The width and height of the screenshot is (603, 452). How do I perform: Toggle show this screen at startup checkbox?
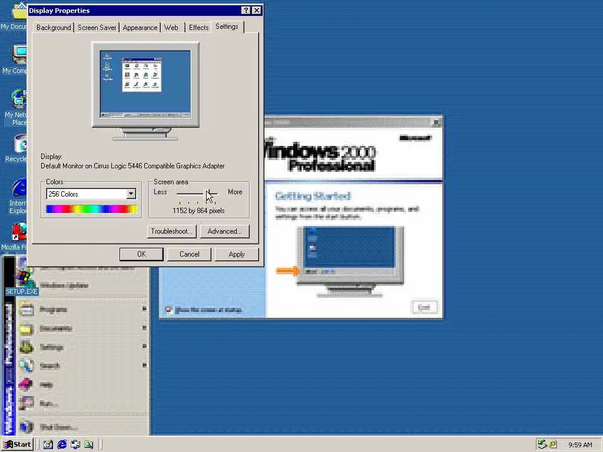[x=169, y=310]
